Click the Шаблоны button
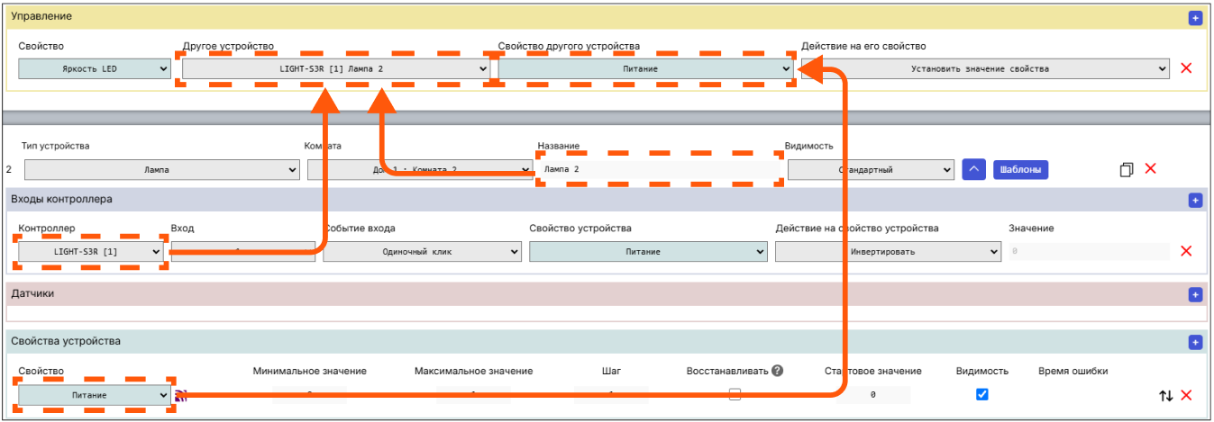The width and height of the screenshot is (1214, 422). (1020, 169)
